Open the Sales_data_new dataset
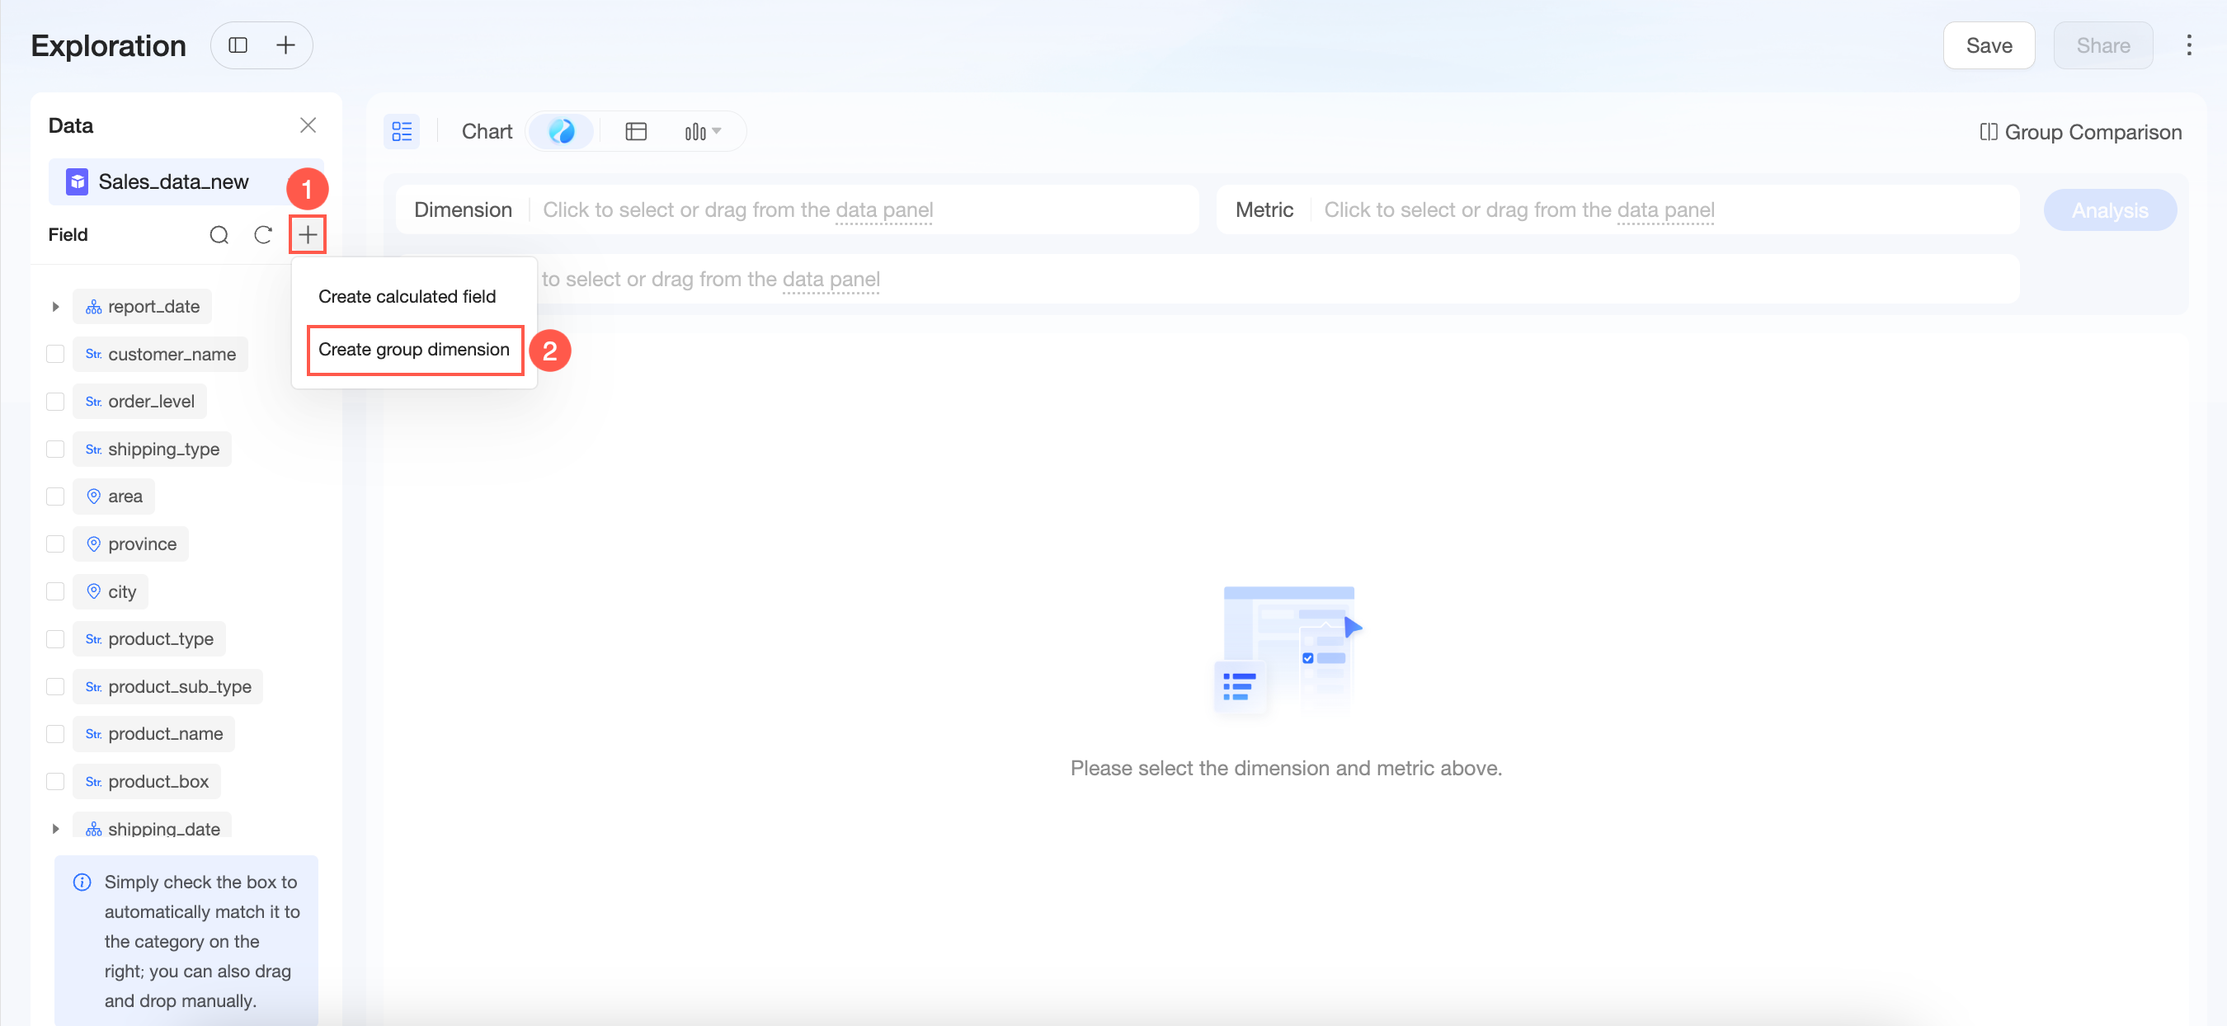 (186, 181)
